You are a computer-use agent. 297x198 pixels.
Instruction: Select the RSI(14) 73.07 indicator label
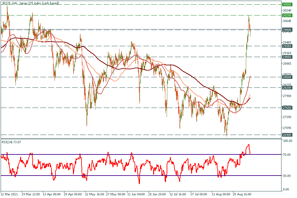coord(12,142)
